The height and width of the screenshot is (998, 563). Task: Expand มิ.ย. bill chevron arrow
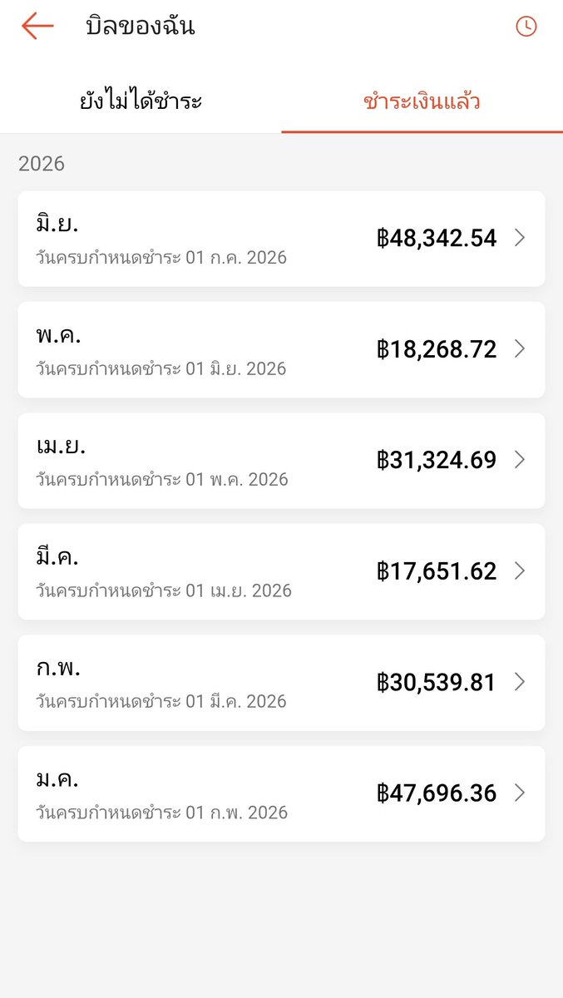pyautogui.click(x=520, y=238)
